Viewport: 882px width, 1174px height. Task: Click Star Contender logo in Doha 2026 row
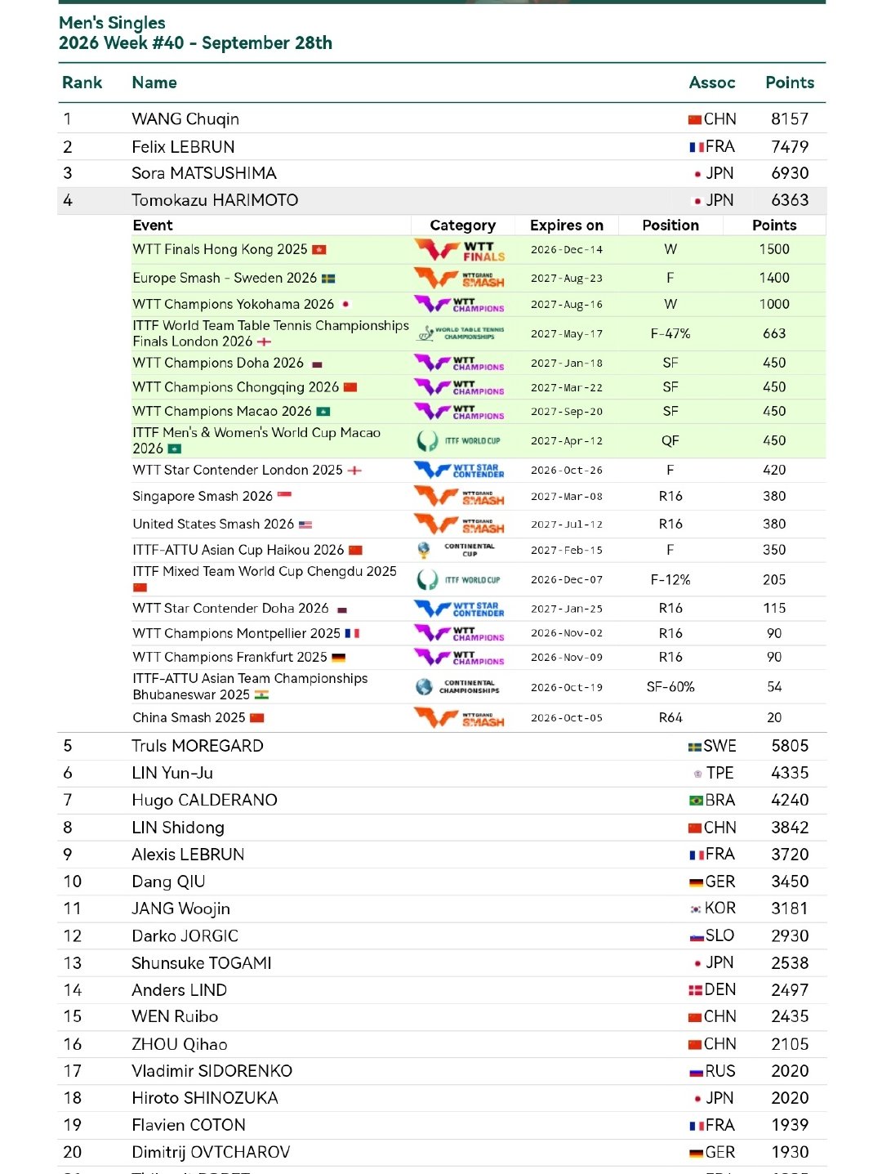[460, 608]
